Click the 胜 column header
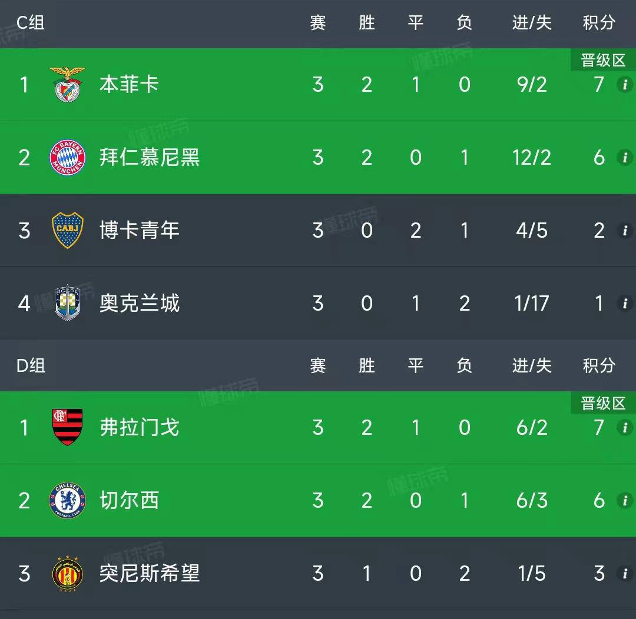 (x=367, y=23)
